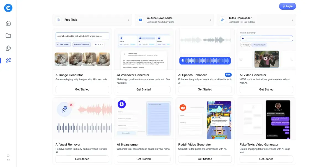Viewport: 332px width, 167px height.
Task: Open the copy/templates icon in sidebar
Action: click(8, 48)
